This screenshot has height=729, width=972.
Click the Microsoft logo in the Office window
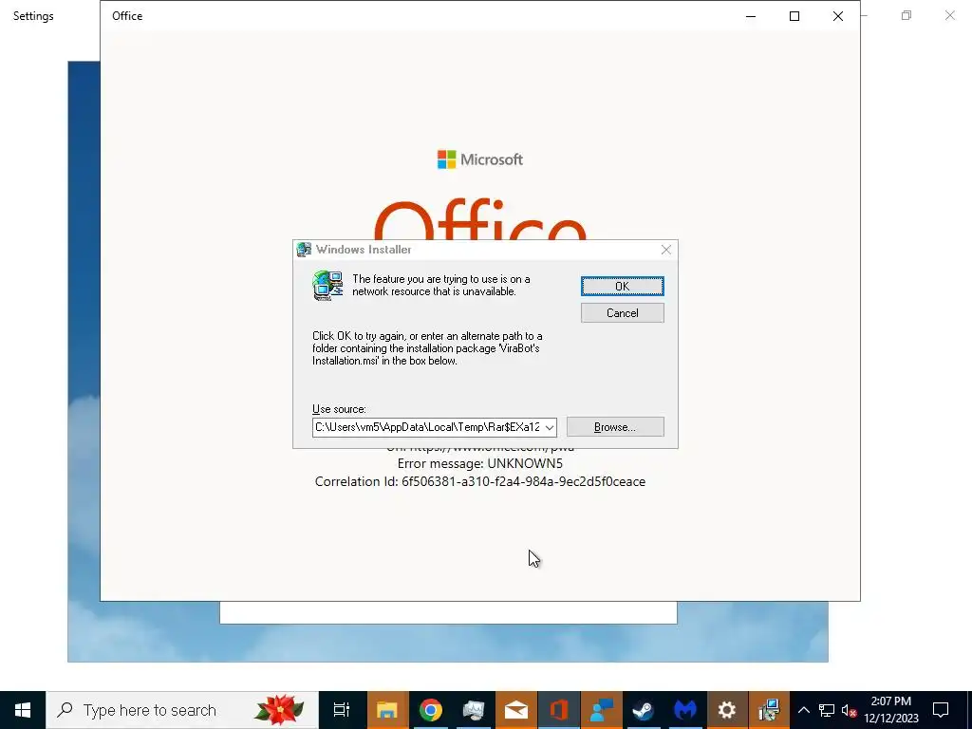pos(479,159)
